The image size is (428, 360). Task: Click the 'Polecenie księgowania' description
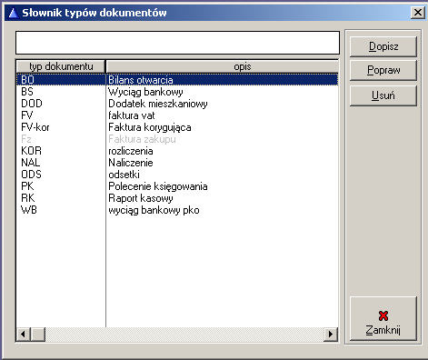[x=158, y=186]
